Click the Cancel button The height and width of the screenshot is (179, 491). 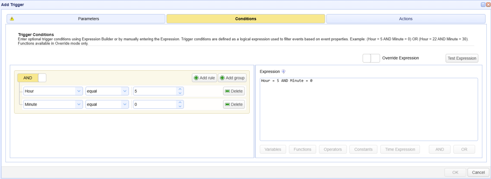point(478,172)
